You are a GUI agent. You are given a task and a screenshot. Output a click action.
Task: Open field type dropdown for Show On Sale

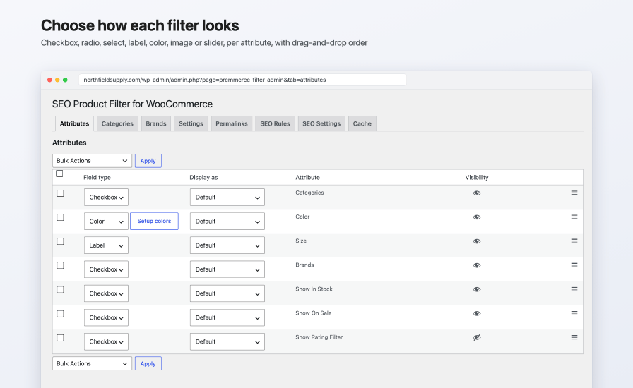click(x=106, y=317)
